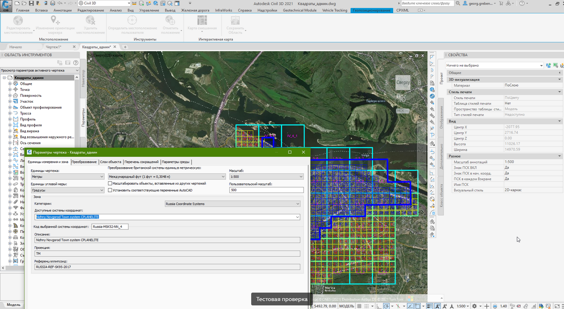Switch to the 'Преобразование' dialog tab
This screenshot has width=564, height=309.
(84, 162)
